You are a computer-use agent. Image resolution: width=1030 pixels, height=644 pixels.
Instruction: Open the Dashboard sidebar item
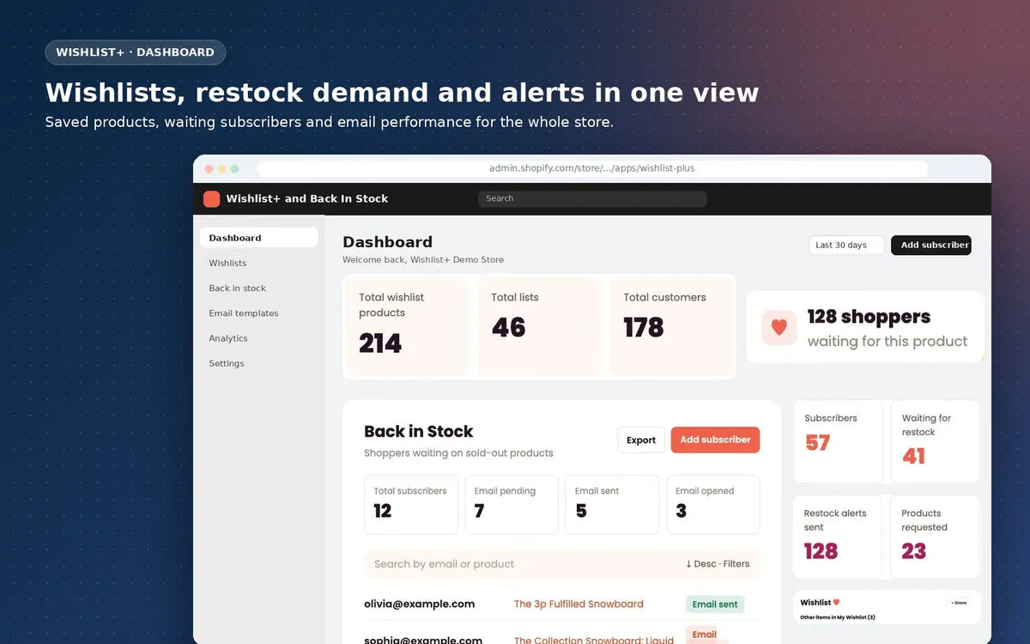(258, 238)
